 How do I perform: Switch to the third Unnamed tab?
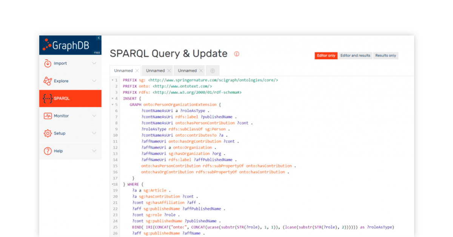pos(187,71)
